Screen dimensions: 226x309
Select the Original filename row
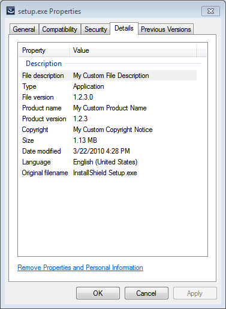[x=109, y=173]
